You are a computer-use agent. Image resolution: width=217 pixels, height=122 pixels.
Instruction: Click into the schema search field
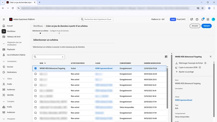(48, 57)
